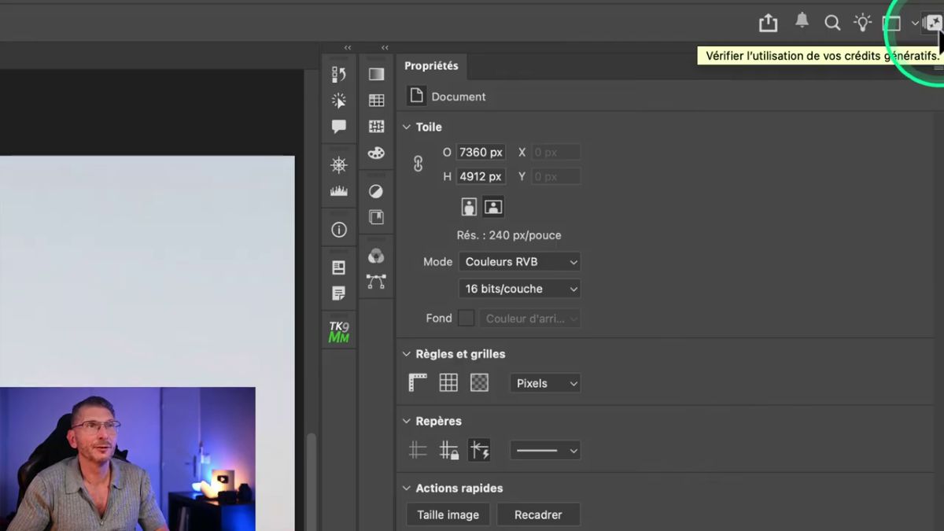Open the Color palette panel icon
This screenshot has width=944, height=531.
tap(377, 153)
